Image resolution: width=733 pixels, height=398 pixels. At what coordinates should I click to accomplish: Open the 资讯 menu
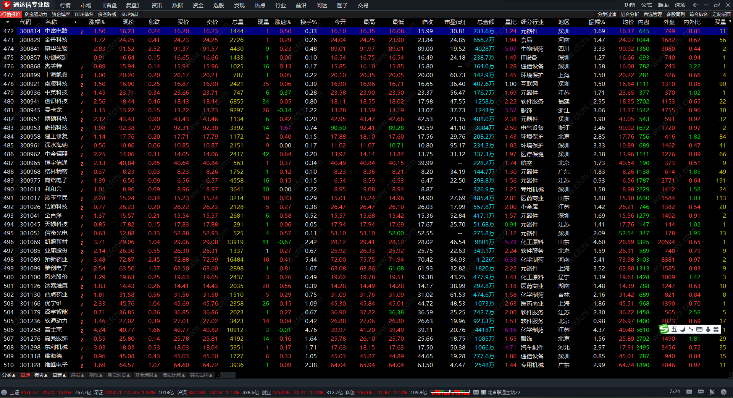(x=157, y=5)
